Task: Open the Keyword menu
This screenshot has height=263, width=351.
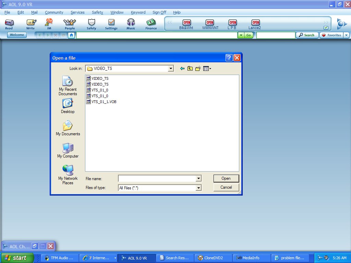Action: 138,12
